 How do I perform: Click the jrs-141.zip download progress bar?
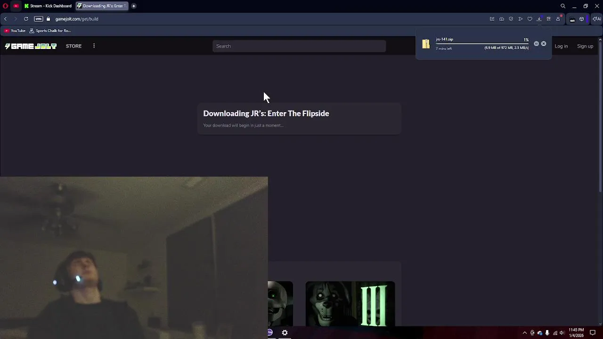point(482,44)
